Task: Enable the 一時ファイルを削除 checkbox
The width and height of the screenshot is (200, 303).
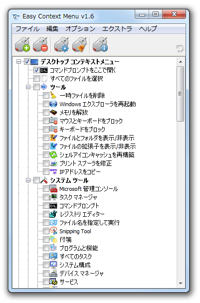Action: 46,95
